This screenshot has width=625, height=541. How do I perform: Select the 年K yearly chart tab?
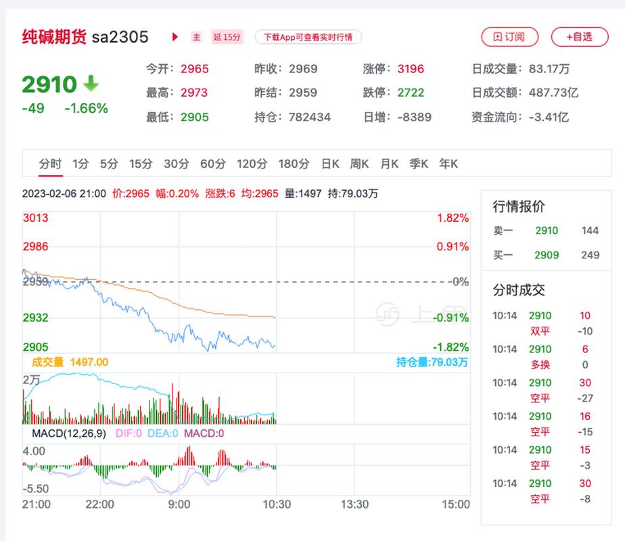click(x=448, y=164)
